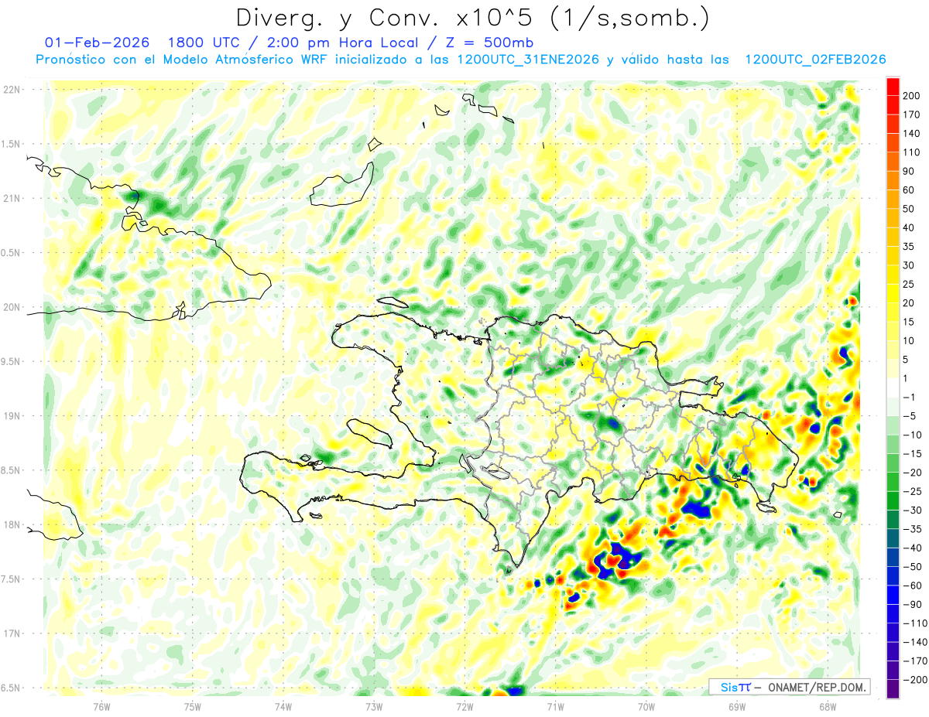Click the init time '1200UTC_31ENE2026'
This screenshot has height=717, width=929.
527,60
